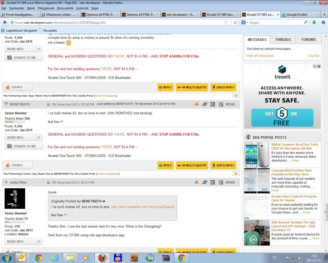Image resolution: width=328 pixels, height=263 pixels.
Task: Click orange arrow beside 6 users thanks
Action: 236,174
